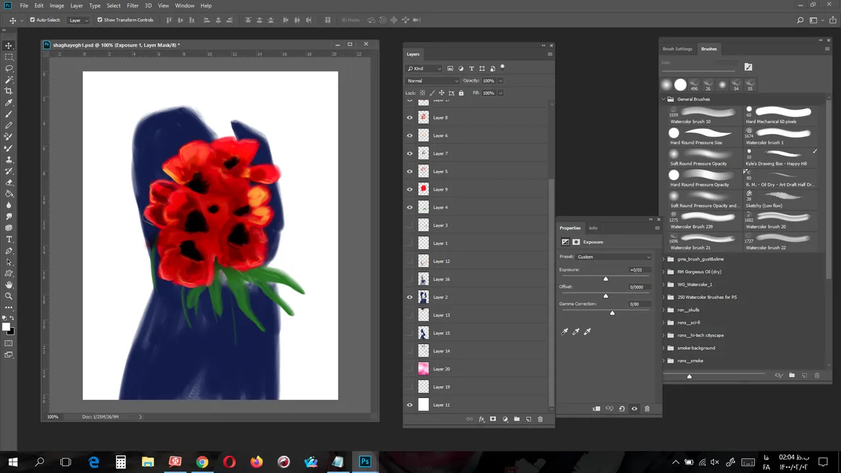The height and width of the screenshot is (473, 841).
Task: Select the Rectangular Marquee tool
Action: pos(9,57)
